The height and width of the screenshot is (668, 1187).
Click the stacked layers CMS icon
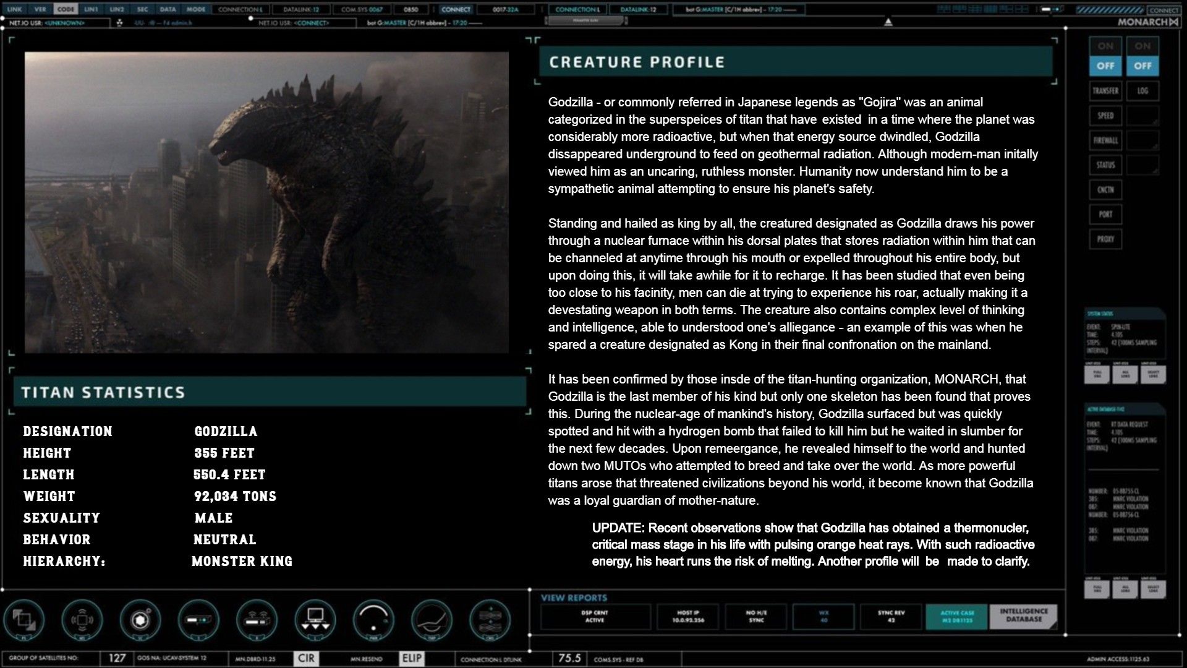(491, 620)
